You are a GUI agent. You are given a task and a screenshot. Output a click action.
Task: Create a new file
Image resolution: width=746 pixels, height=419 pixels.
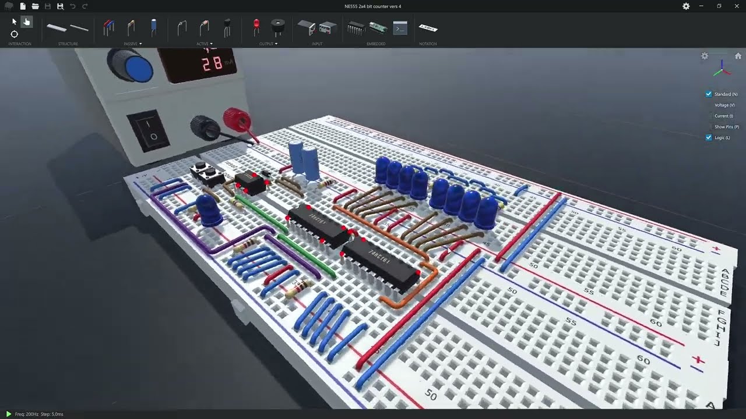[x=23, y=6]
